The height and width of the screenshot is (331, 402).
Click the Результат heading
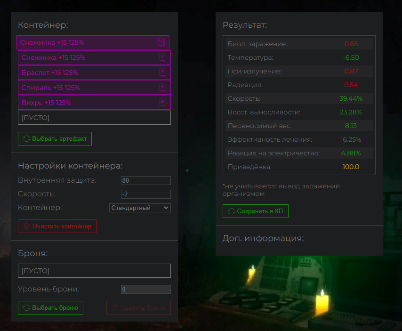pos(245,25)
